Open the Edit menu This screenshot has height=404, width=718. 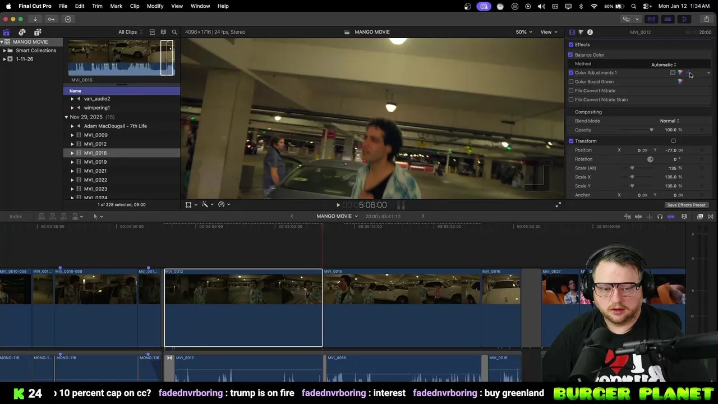[80, 6]
